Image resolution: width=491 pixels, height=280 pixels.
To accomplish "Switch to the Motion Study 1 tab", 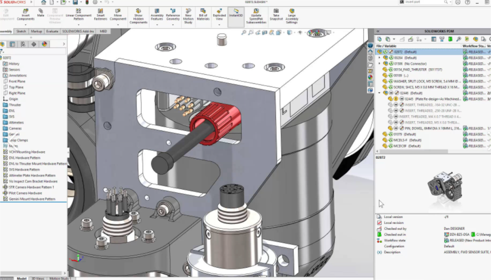I will pyautogui.click(x=60, y=278).
